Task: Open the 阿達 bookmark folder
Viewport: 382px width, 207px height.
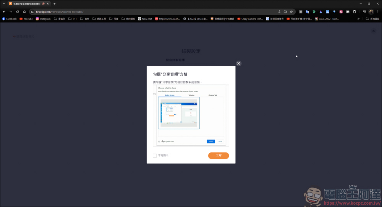Action: pyautogui.click(x=114, y=19)
